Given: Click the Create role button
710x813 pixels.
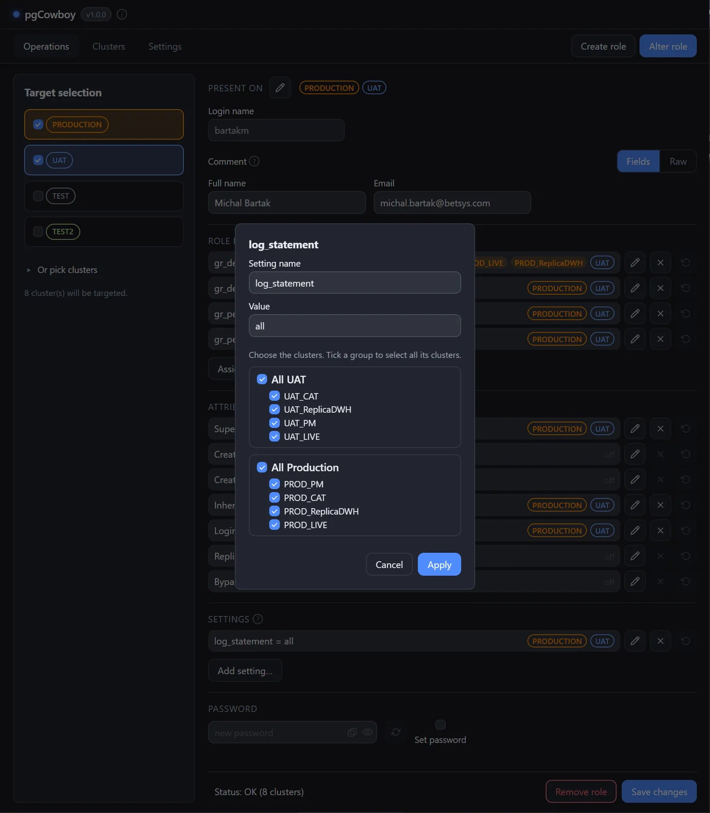Looking at the screenshot, I should pos(603,46).
